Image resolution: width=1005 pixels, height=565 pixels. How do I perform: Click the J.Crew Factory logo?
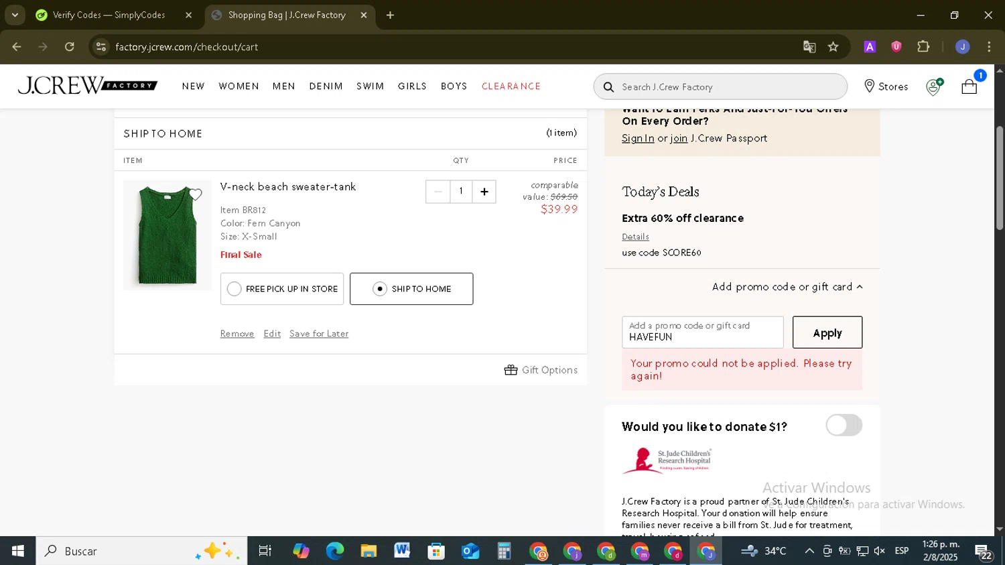pyautogui.click(x=88, y=86)
